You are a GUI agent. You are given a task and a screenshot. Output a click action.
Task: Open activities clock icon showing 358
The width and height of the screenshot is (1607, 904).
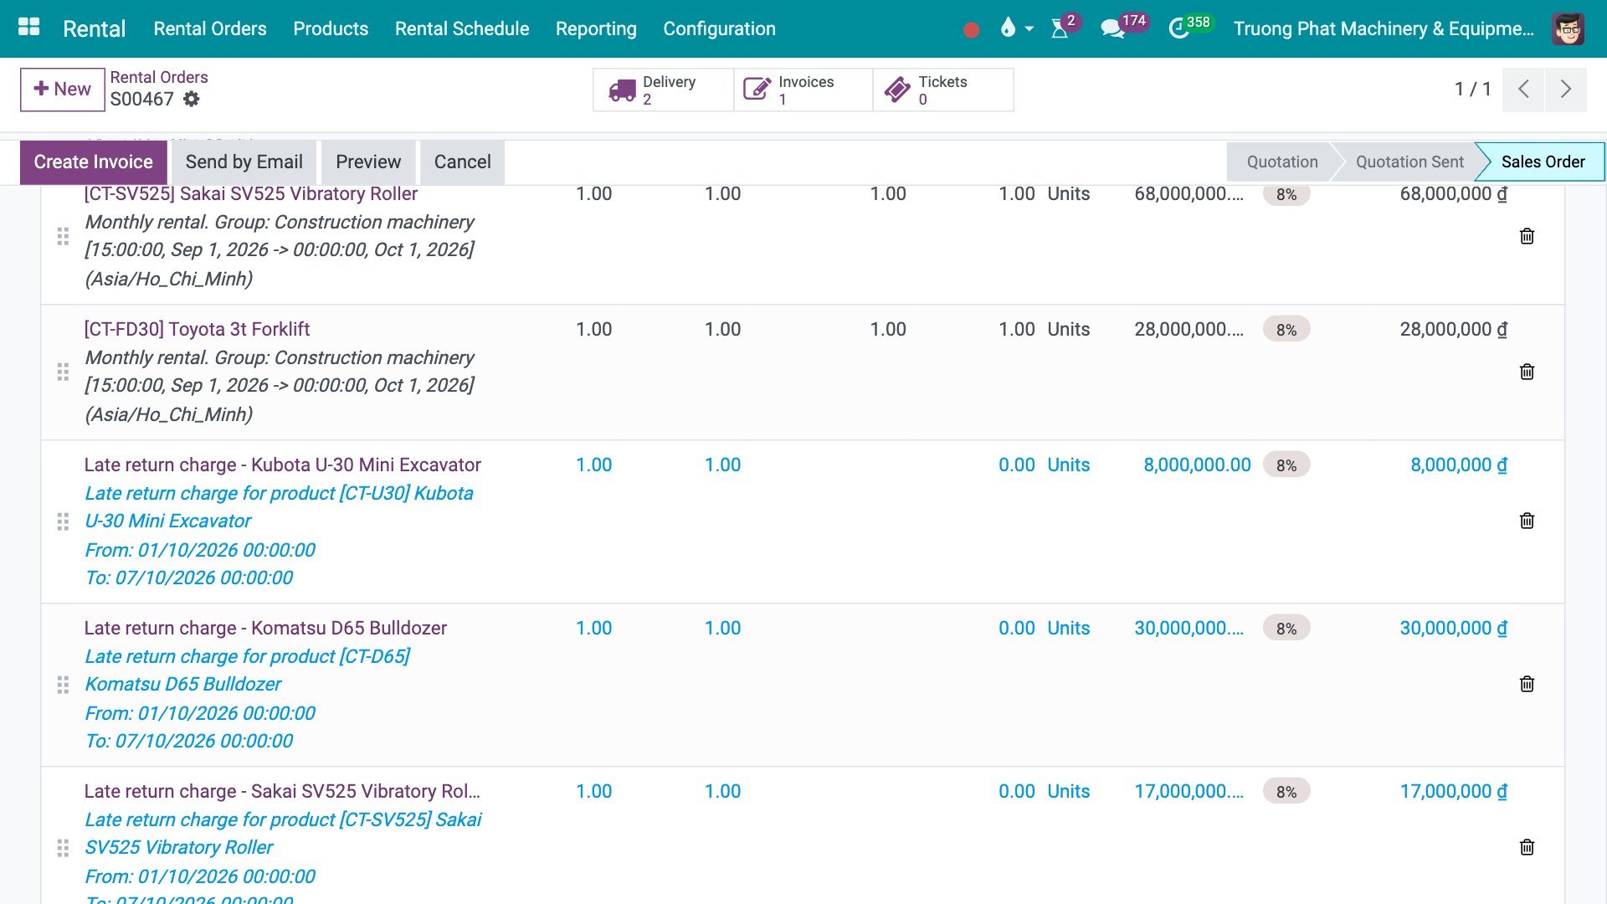(x=1189, y=27)
